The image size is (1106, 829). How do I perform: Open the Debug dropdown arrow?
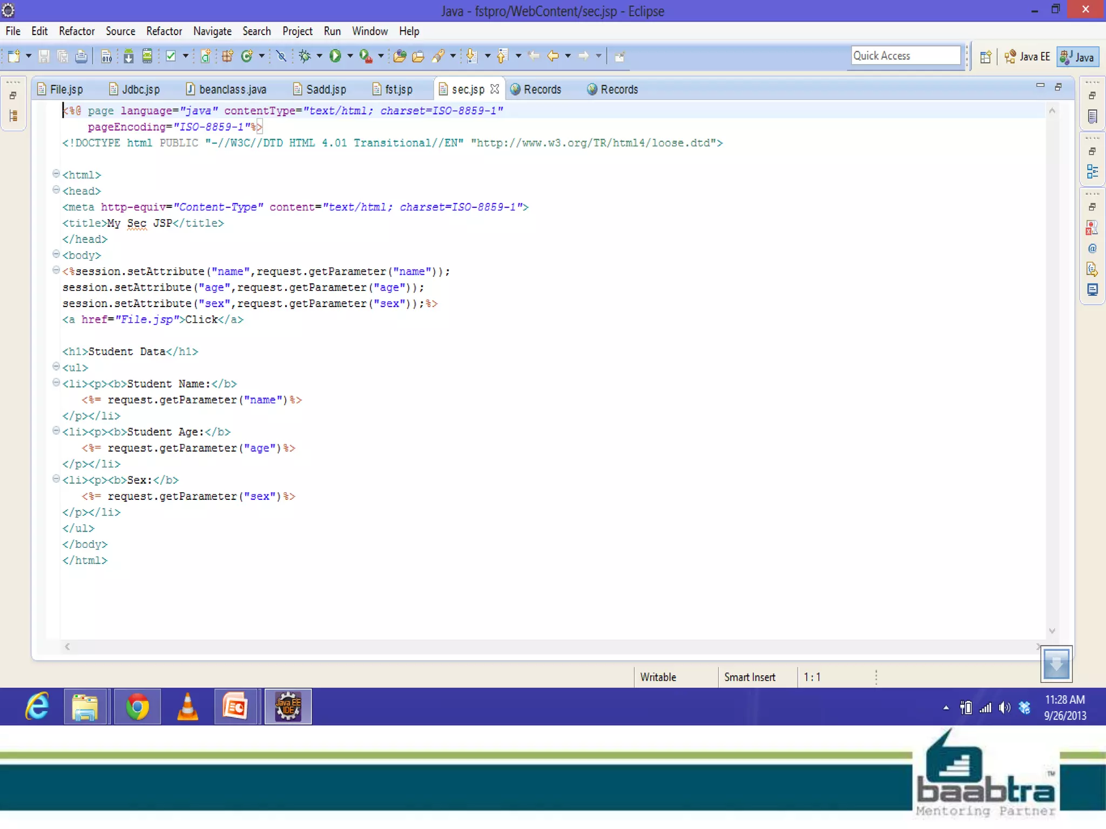pos(319,56)
